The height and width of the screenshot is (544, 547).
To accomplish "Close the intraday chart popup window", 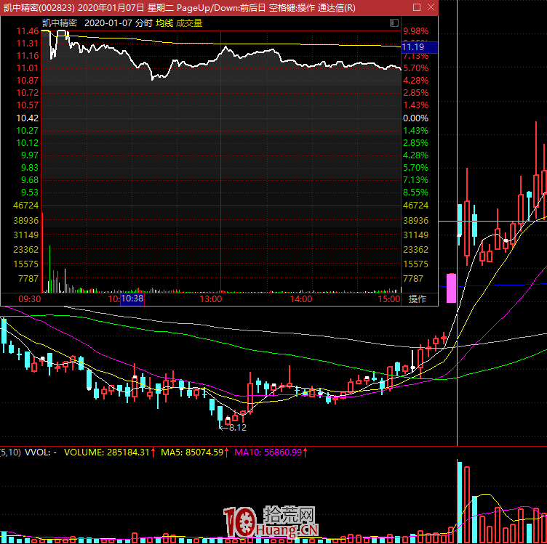I will 430,8.
